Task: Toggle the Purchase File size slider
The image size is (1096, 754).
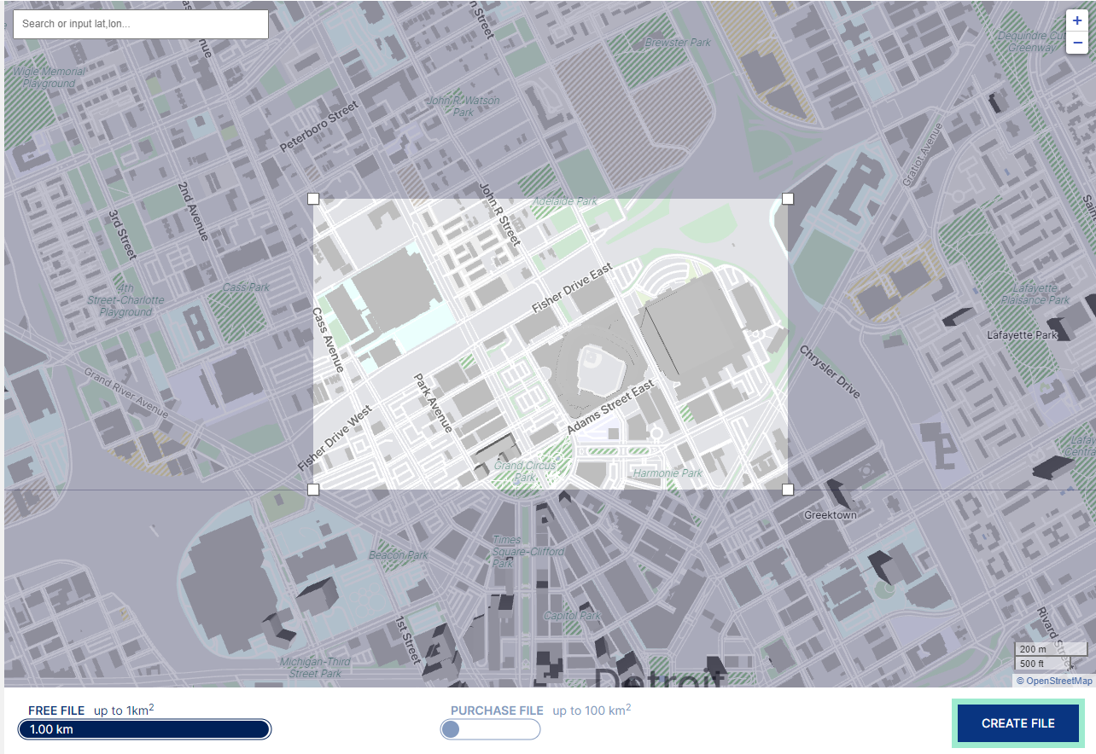Action: click(x=491, y=729)
